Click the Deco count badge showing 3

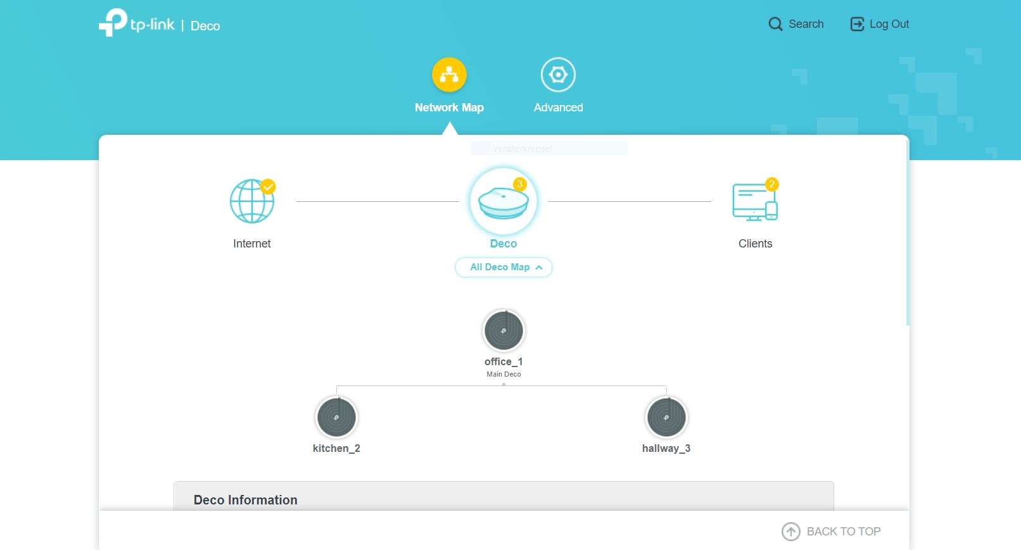(519, 184)
